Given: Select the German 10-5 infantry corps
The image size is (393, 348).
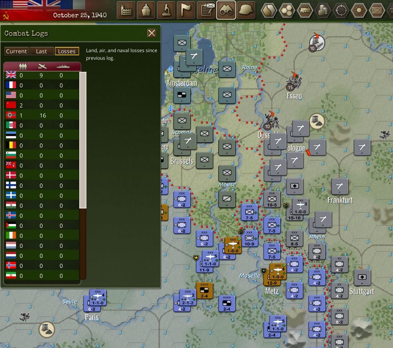Looking at the screenshot, I should tap(272, 200).
